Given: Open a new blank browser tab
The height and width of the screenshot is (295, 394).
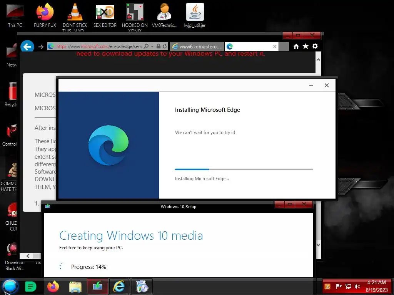Looking at the screenshot, I should [x=284, y=46].
